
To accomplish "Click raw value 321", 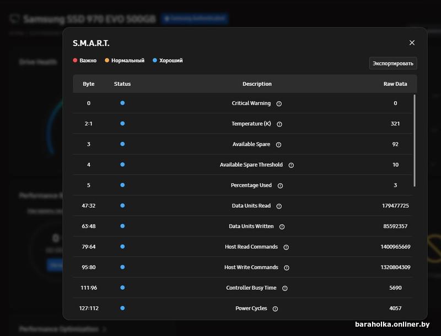I will (x=395, y=124).
